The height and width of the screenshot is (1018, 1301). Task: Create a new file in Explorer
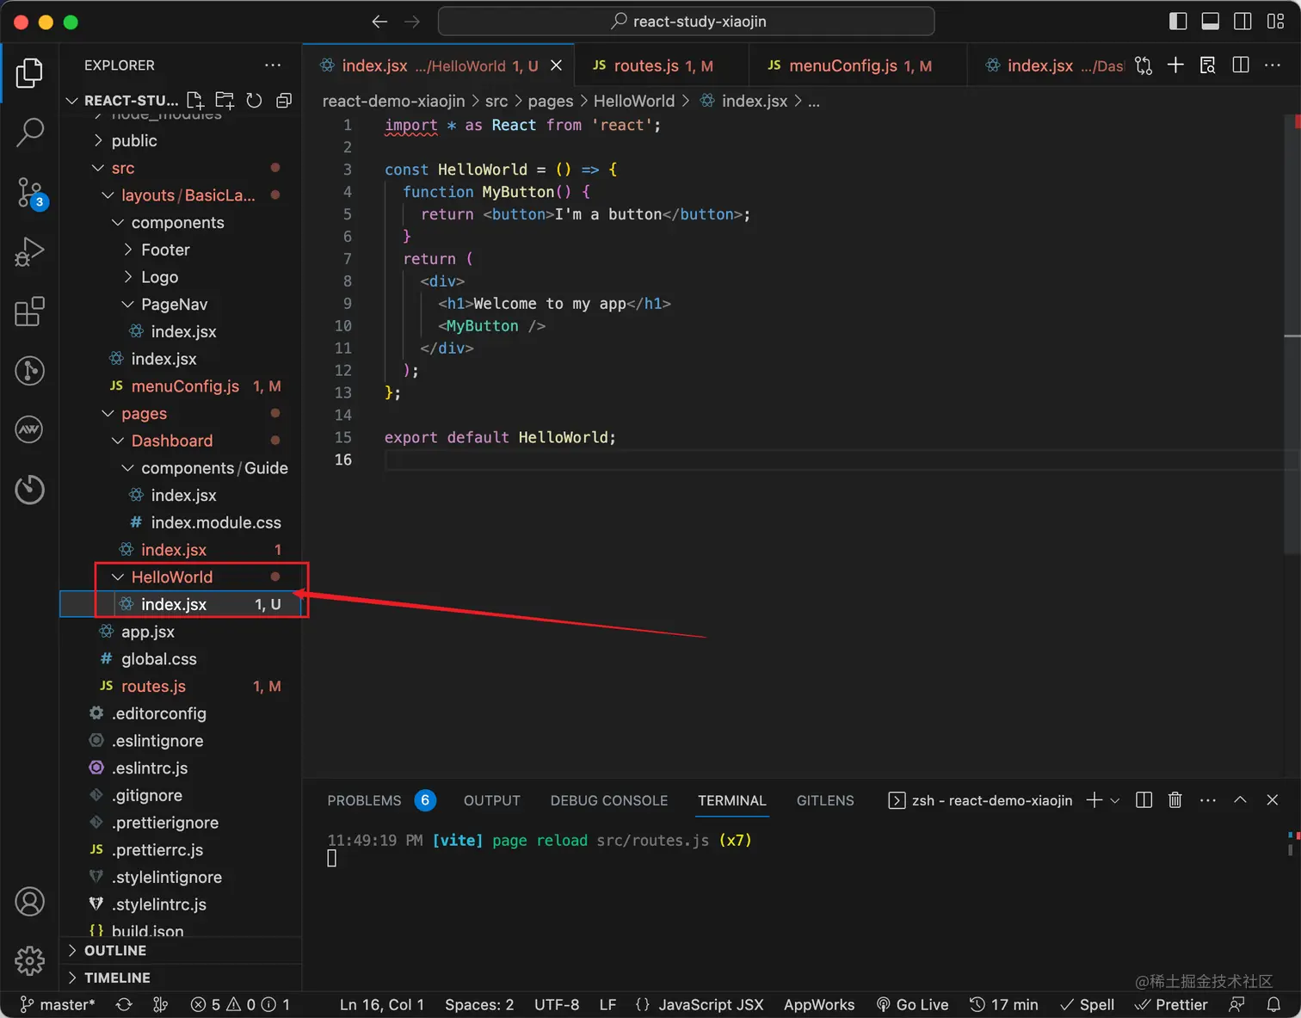tap(195, 101)
